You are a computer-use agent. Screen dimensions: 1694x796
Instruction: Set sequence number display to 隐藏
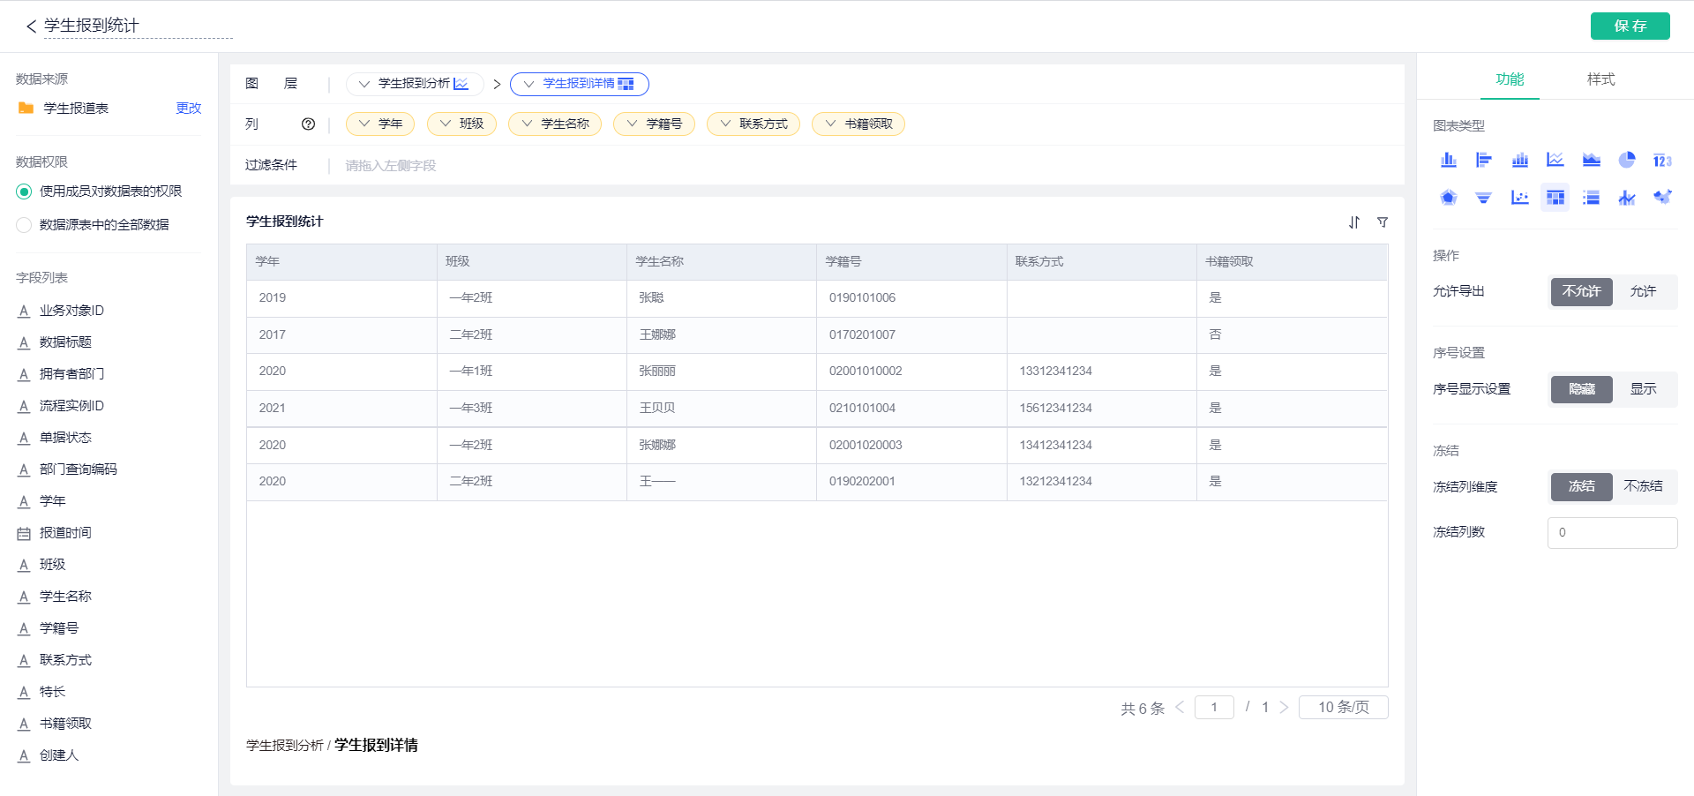coord(1581,389)
